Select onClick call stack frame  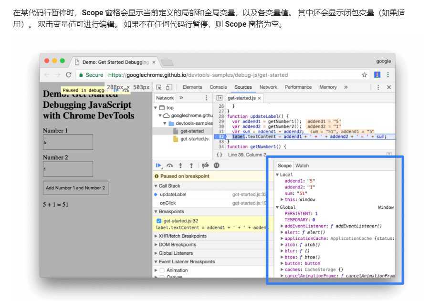168,203
